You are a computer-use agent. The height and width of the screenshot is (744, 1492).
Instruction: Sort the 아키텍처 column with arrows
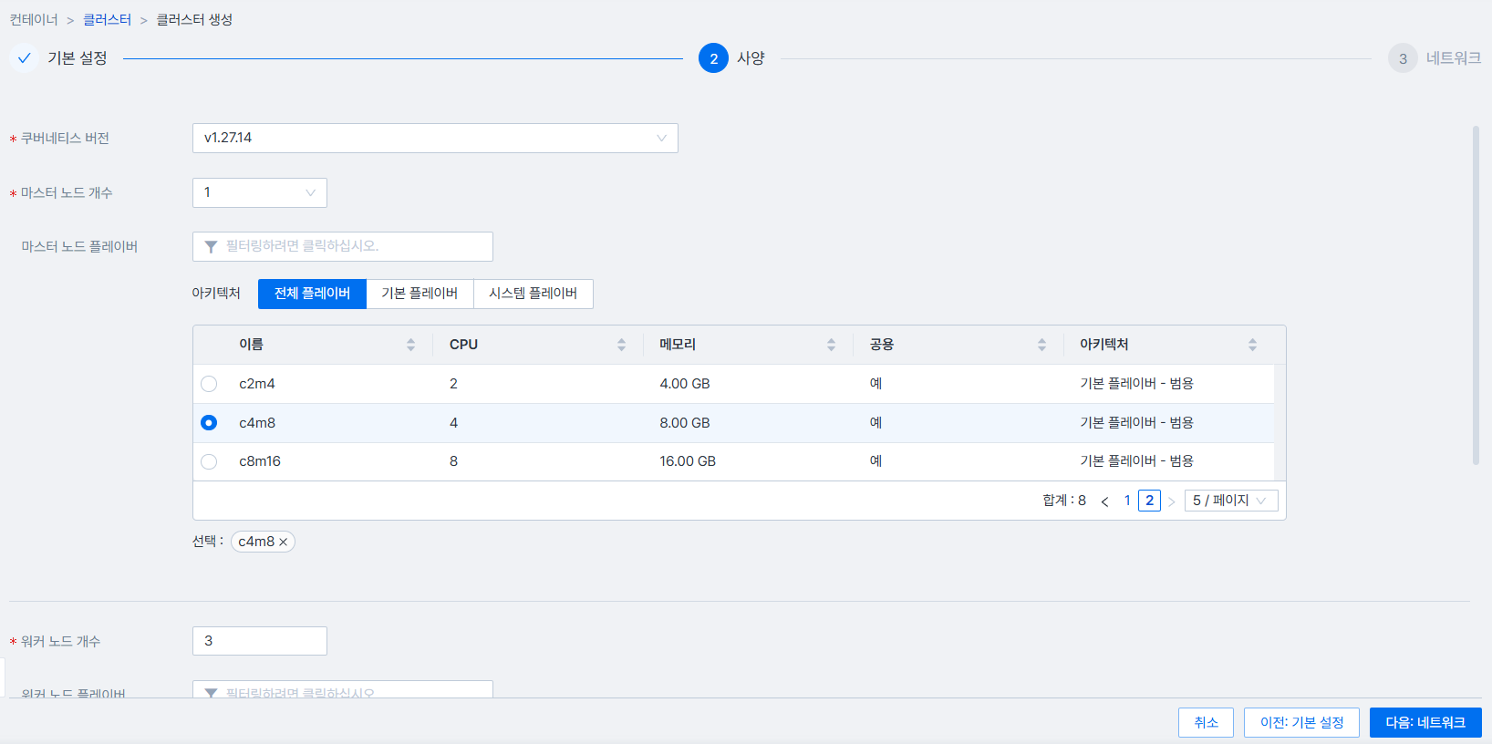pyautogui.click(x=1252, y=345)
